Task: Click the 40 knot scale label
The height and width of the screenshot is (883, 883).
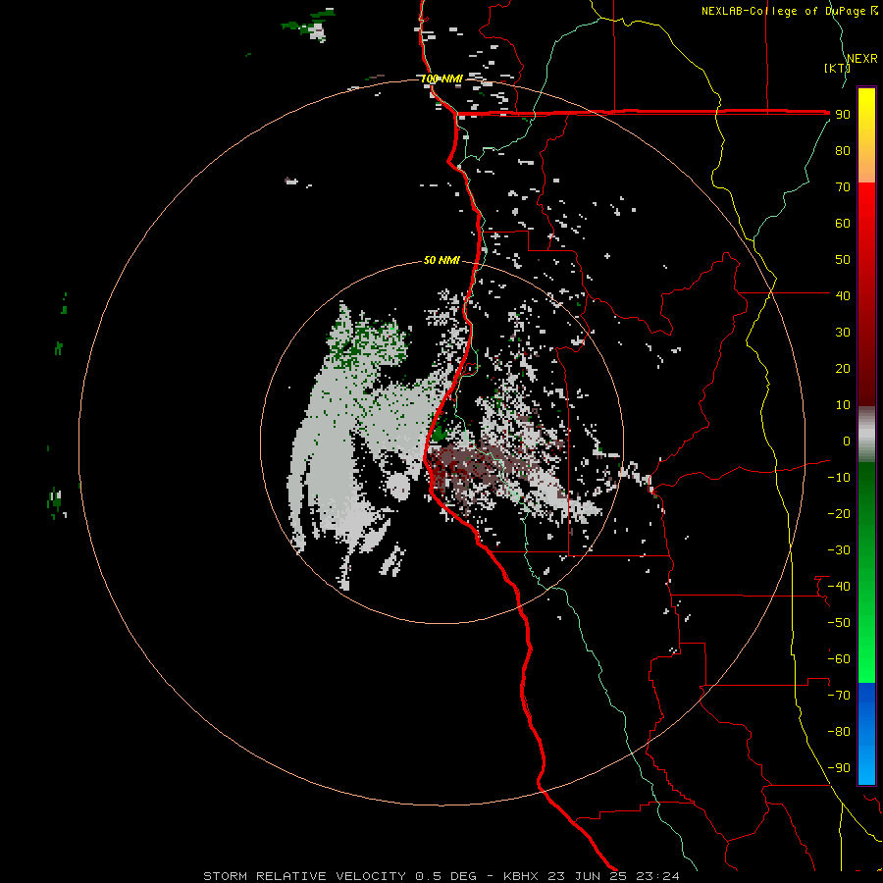Action: [843, 295]
